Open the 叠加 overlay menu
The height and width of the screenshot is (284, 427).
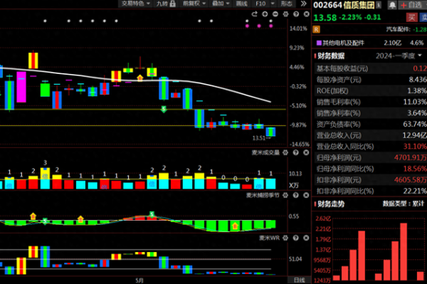point(221,4)
